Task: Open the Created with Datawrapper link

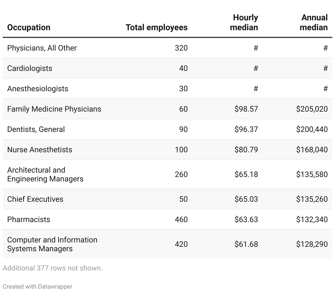Action: [37, 286]
